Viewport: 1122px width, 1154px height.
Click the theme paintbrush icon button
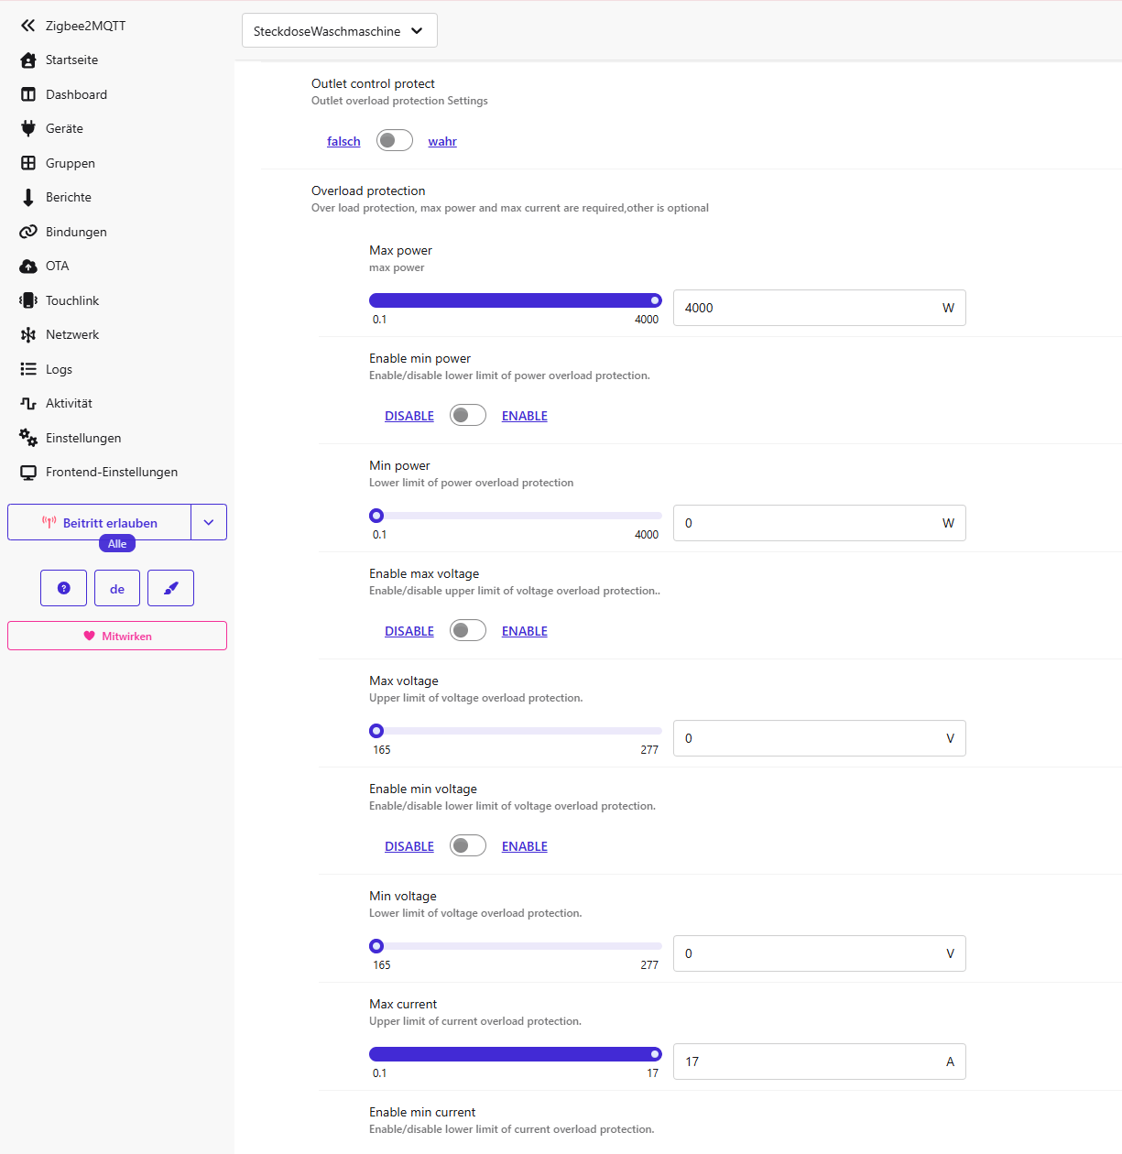coord(170,588)
